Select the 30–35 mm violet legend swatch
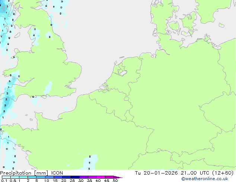 pos(83,177)
